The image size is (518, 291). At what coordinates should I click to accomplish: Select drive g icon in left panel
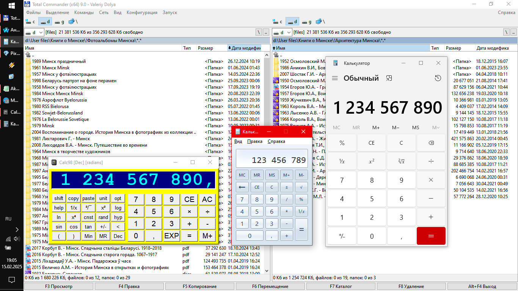coord(59,22)
